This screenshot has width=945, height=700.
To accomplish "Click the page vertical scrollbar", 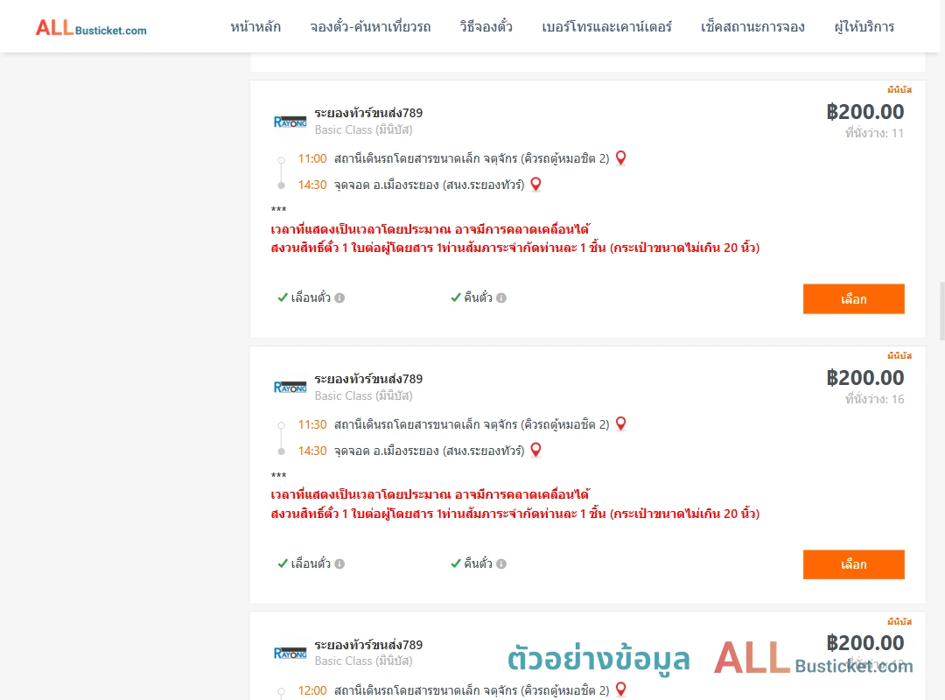I will tap(942, 311).
